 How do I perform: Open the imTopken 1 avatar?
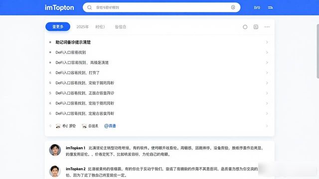click(55, 150)
